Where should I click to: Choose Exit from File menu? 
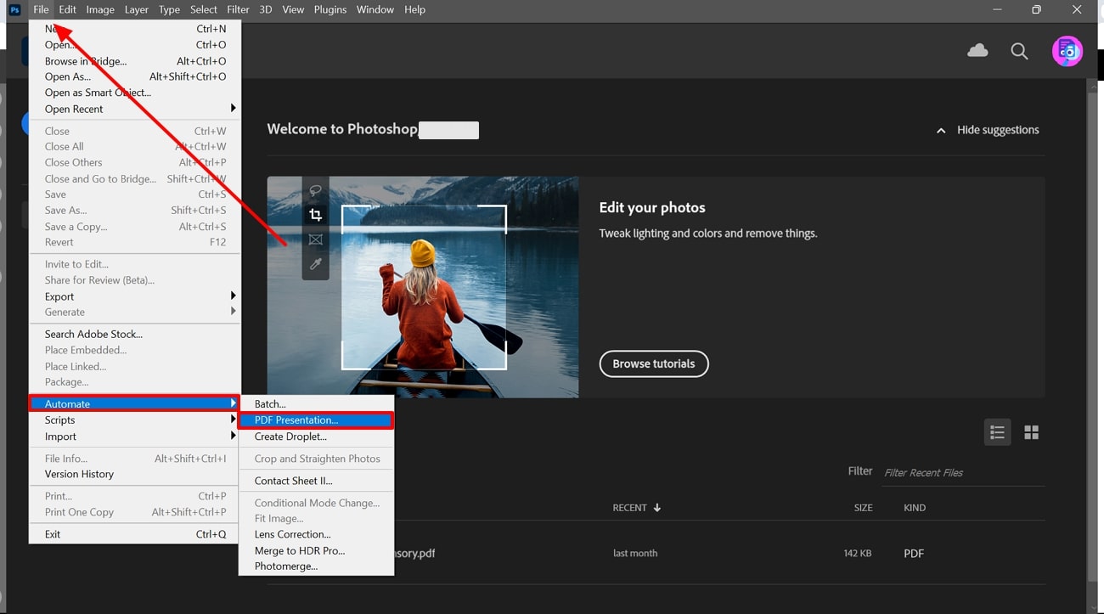coord(134,534)
